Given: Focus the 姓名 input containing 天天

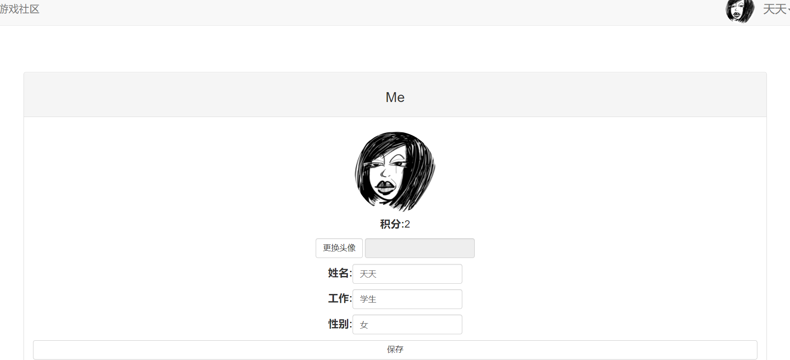Looking at the screenshot, I should (407, 274).
